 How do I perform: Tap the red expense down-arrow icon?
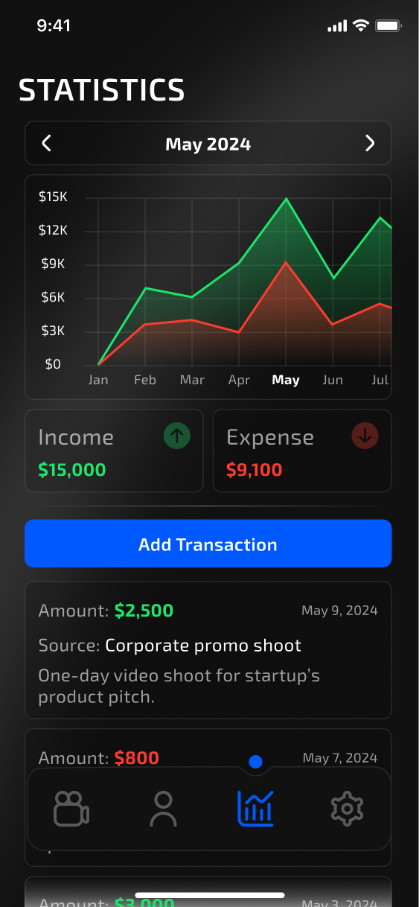click(365, 436)
